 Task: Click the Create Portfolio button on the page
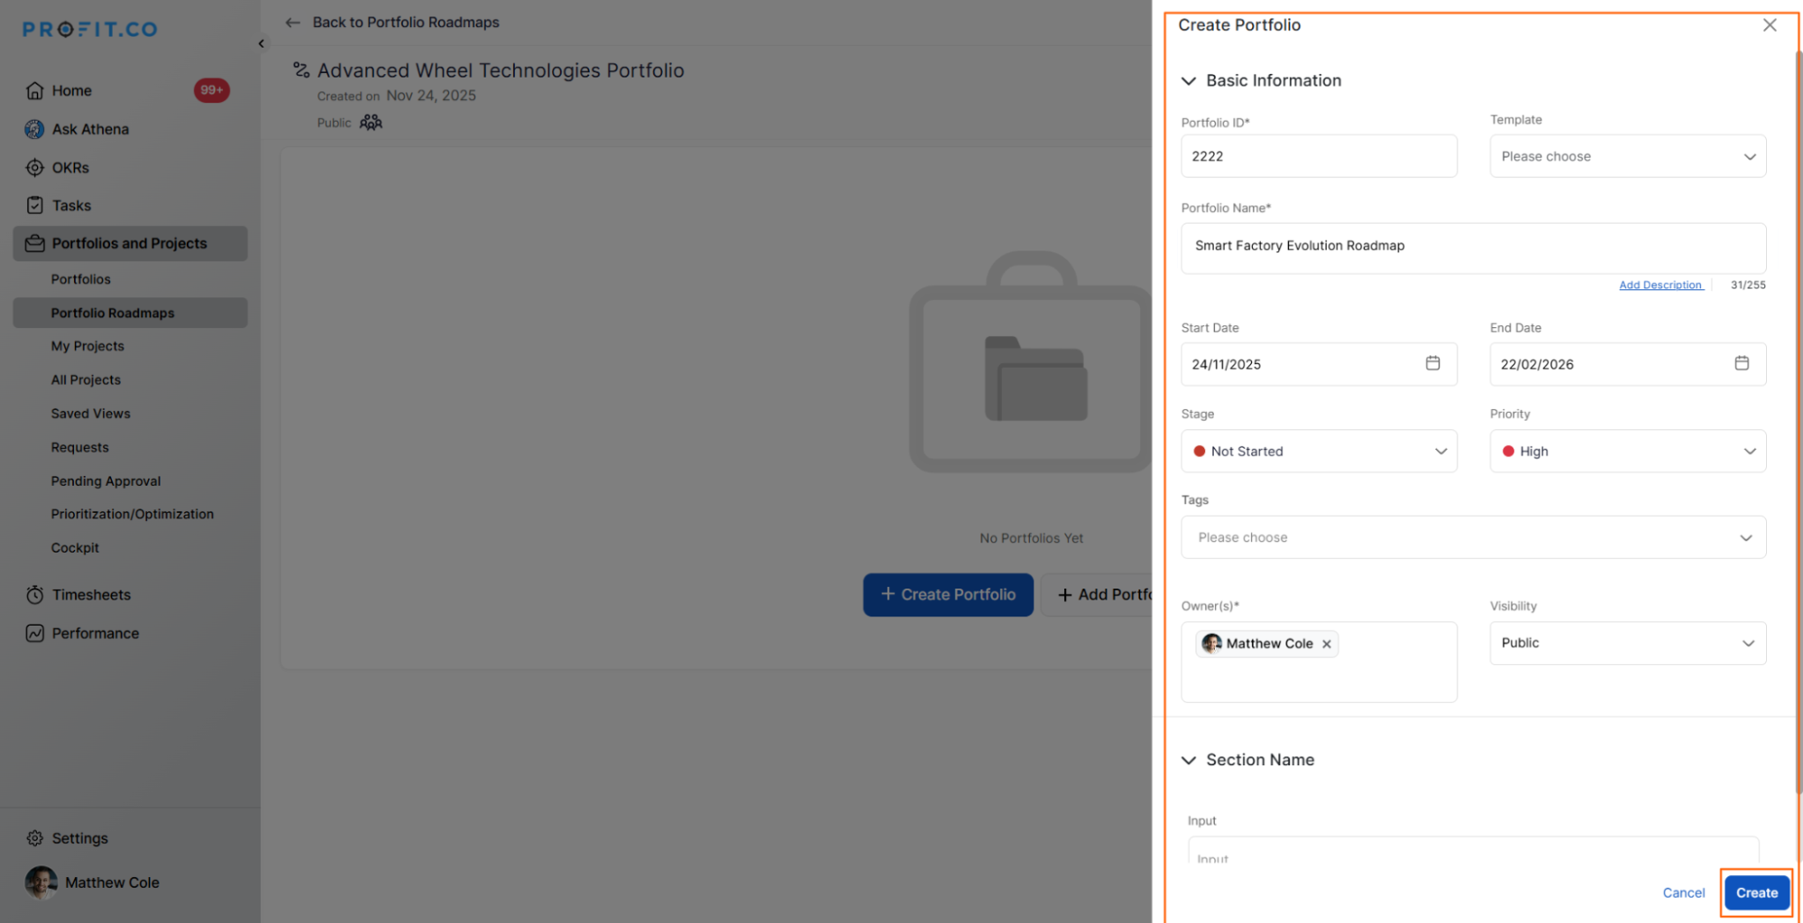[948, 595]
